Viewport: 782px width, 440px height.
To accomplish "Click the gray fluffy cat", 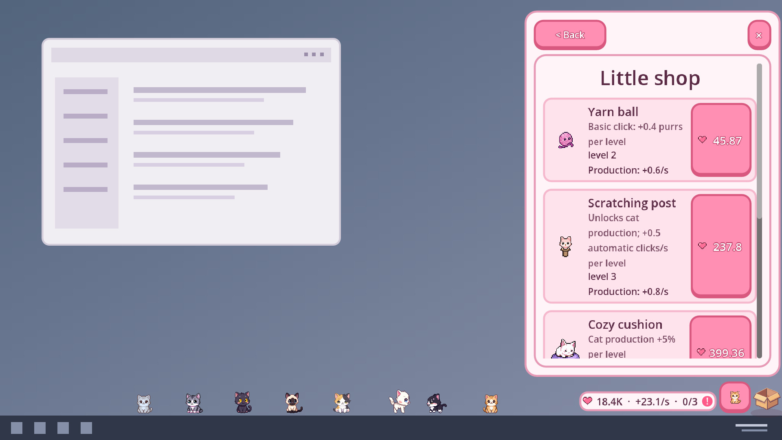I will point(144,404).
